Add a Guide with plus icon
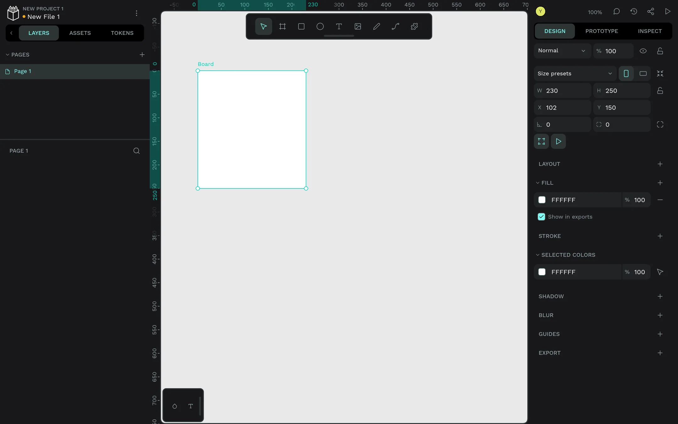678x424 pixels. pos(660,334)
